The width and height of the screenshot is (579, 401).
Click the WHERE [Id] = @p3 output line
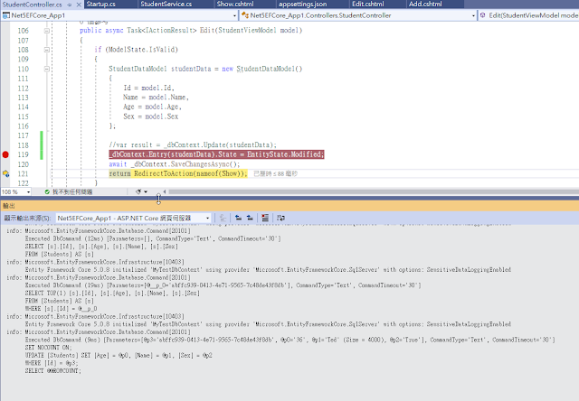pos(52,363)
